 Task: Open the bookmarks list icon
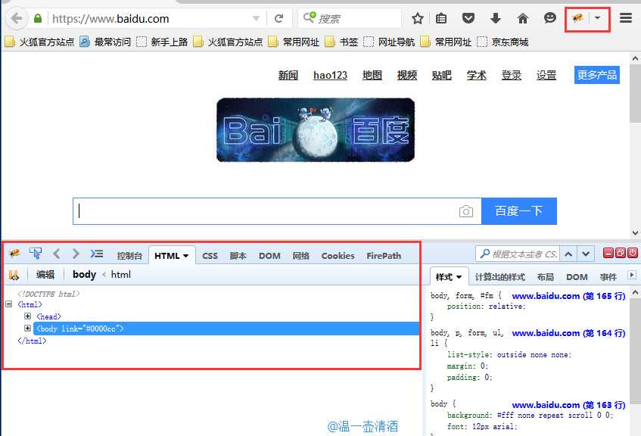pyautogui.click(x=441, y=18)
